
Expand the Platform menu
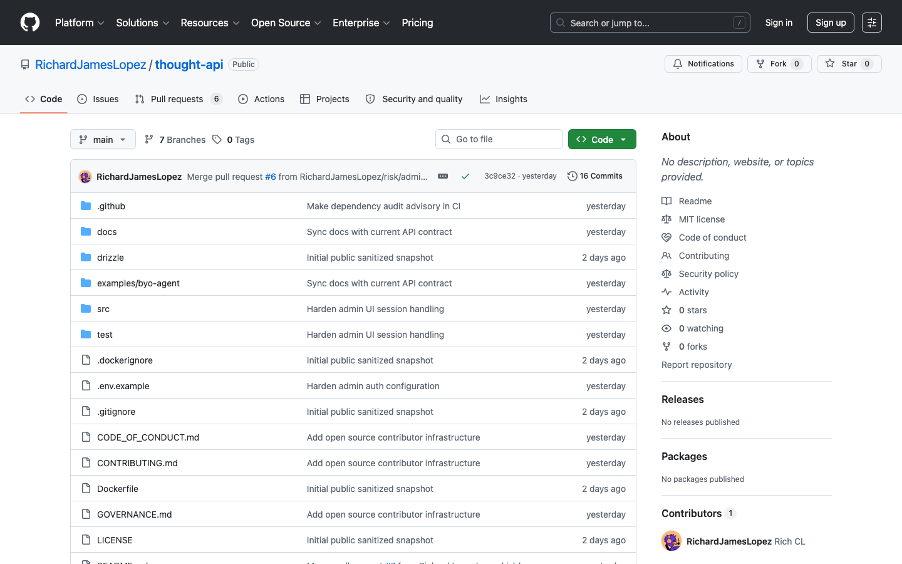[80, 23]
